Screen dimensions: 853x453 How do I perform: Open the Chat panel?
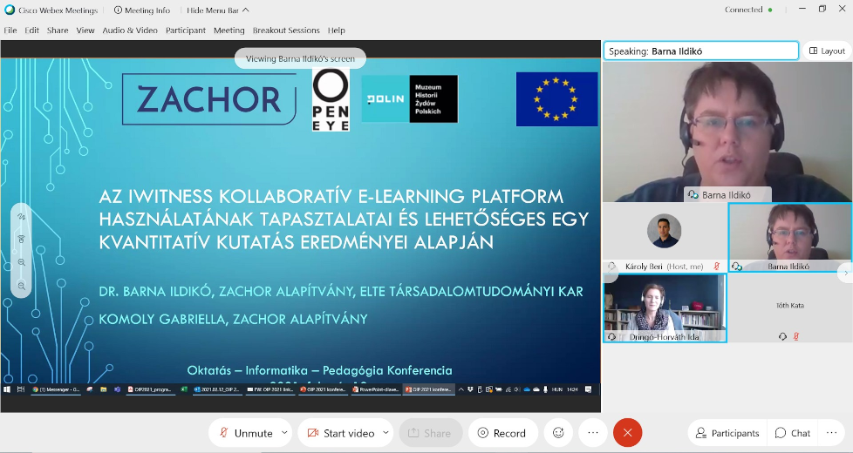(x=793, y=433)
